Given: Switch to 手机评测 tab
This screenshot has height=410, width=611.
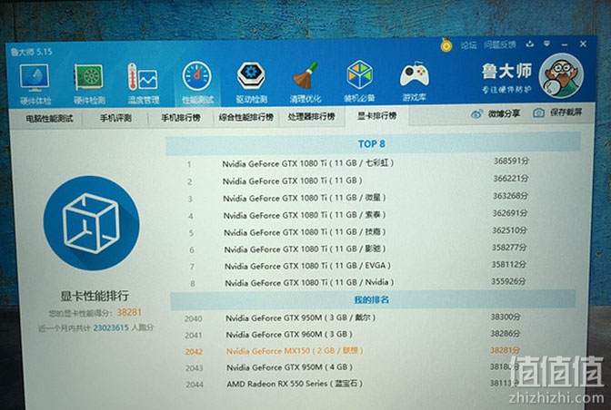Looking at the screenshot, I should (115, 118).
